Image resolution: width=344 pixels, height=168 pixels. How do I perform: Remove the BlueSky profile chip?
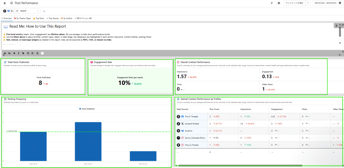point(17,11)
